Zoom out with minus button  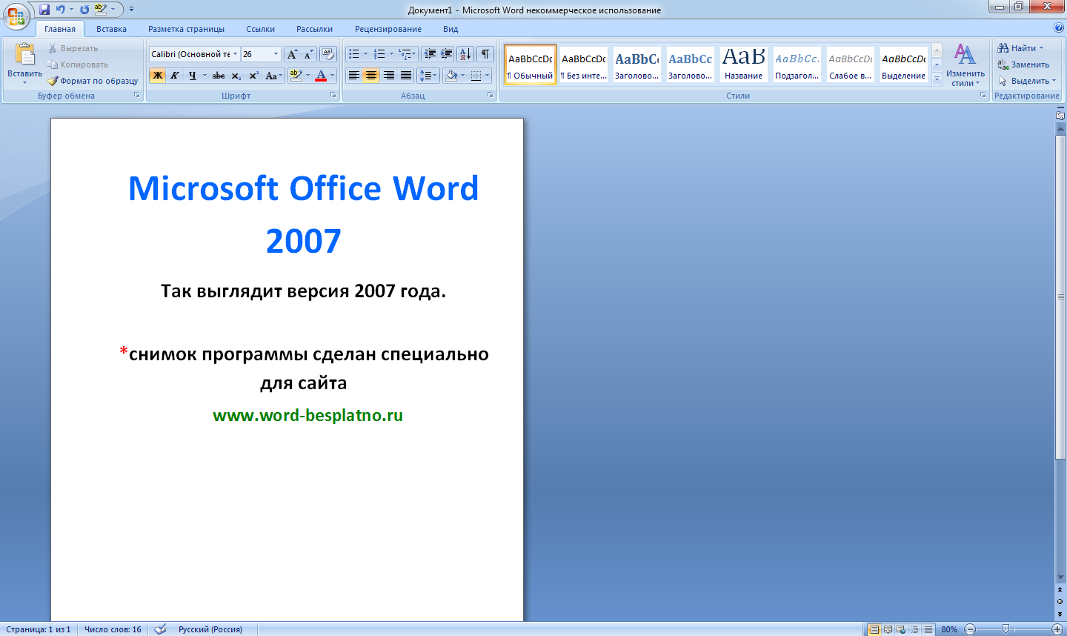click(970, 629)
